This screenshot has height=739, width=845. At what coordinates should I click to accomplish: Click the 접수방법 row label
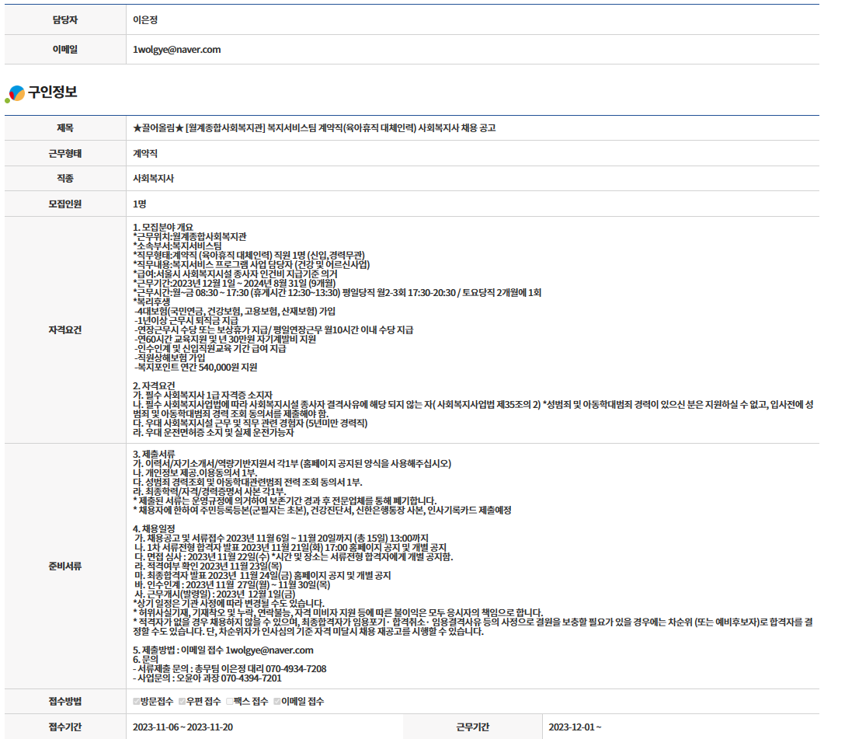click(64, 702)
